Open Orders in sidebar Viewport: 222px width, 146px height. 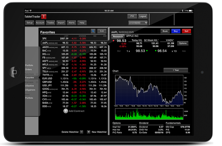click(28, 69)
